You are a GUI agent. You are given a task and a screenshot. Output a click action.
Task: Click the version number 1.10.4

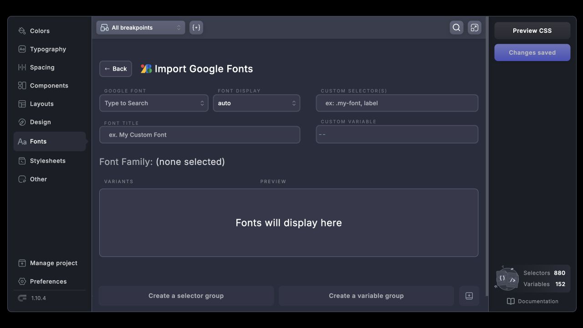[38, 298]
